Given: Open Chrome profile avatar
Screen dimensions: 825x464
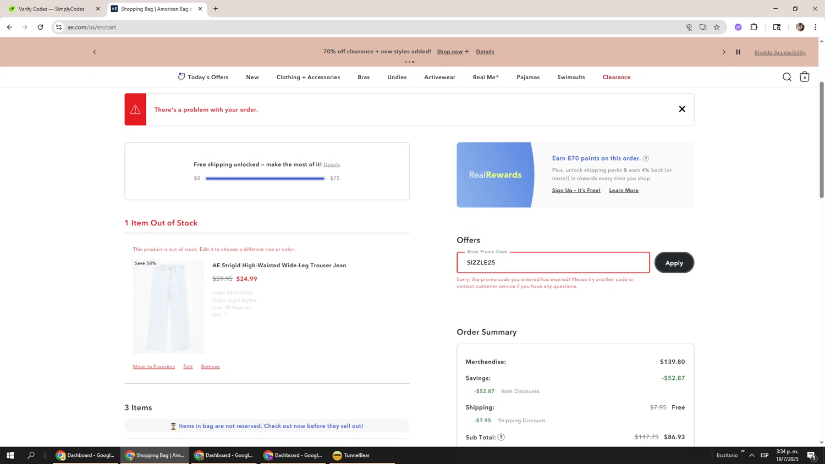Looking at the screenshot, I should 800,27.
